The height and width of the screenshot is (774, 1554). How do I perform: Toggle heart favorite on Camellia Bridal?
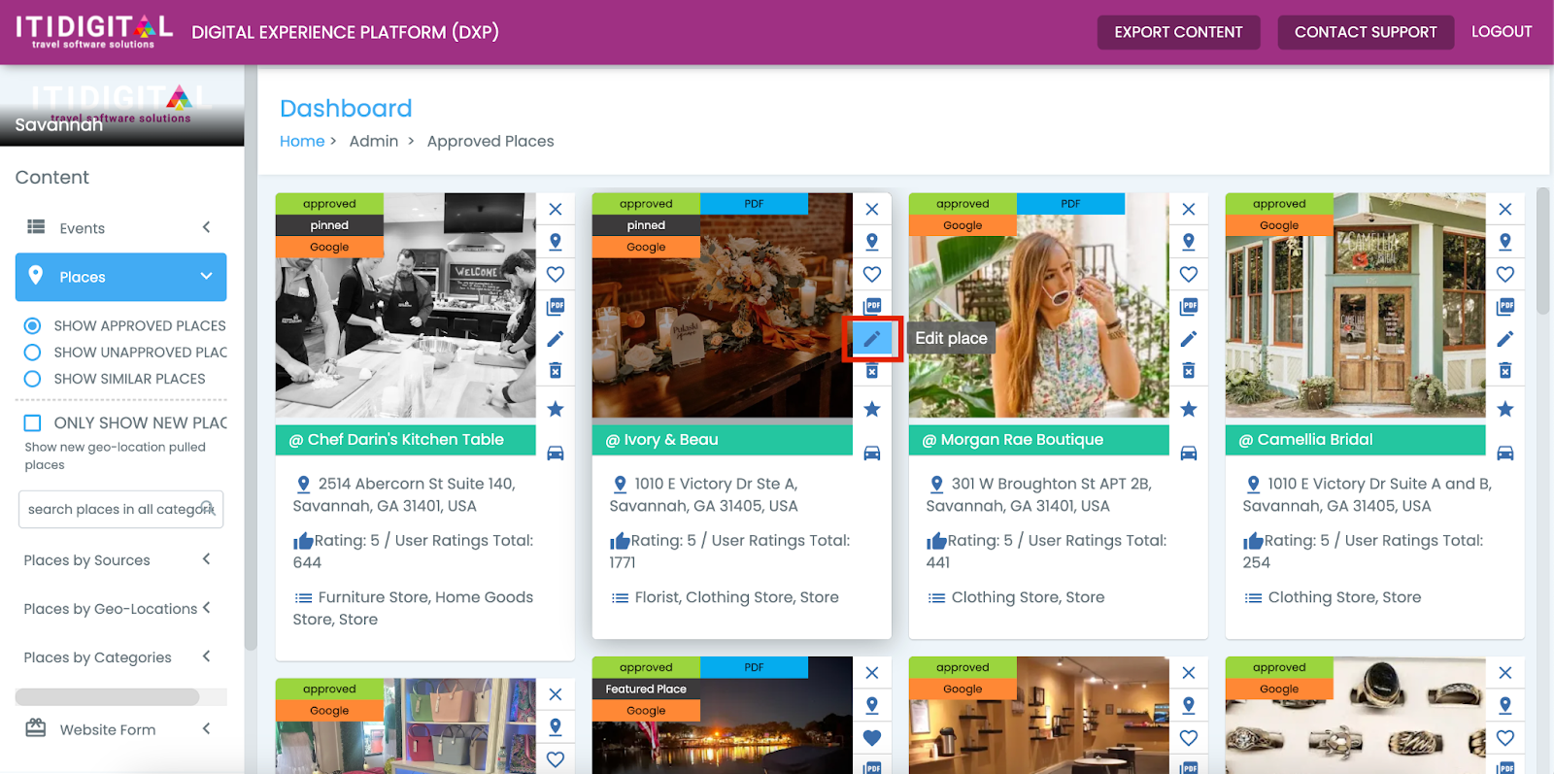point(1505,274)
